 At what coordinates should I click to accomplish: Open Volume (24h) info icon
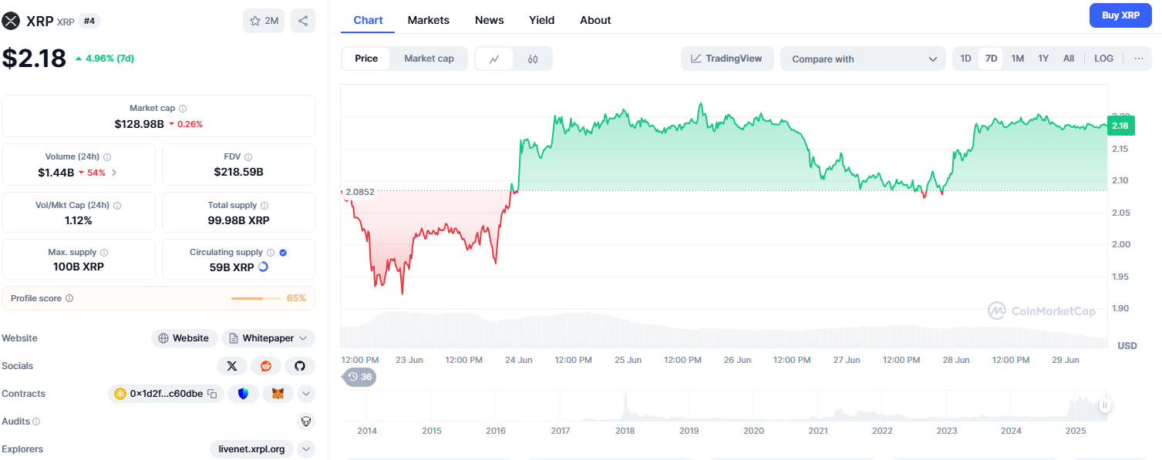pos(107,157)
